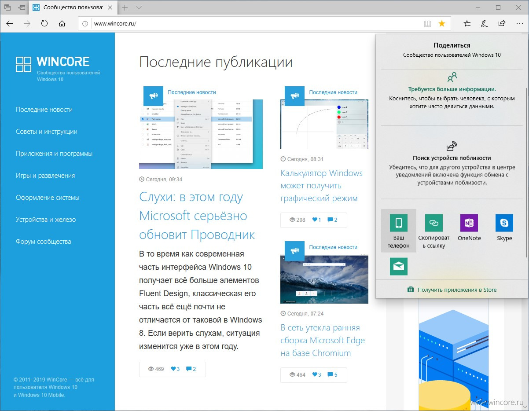Click the WINCORE logo
Viewport: 529px width, 411px height.
53,64
